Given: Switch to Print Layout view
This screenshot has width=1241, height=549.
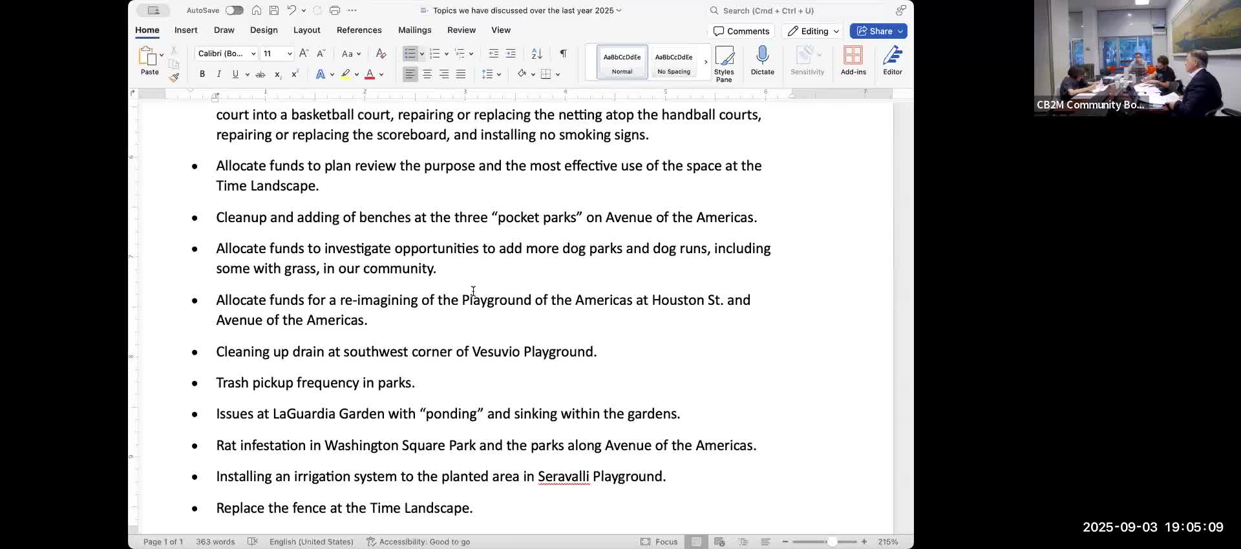Looking at the screenshot, I should tap(696, 542).
